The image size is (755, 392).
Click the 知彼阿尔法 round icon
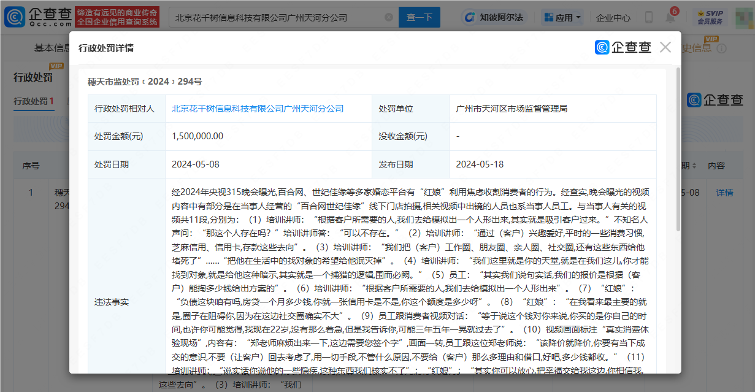tap(470, 17)
